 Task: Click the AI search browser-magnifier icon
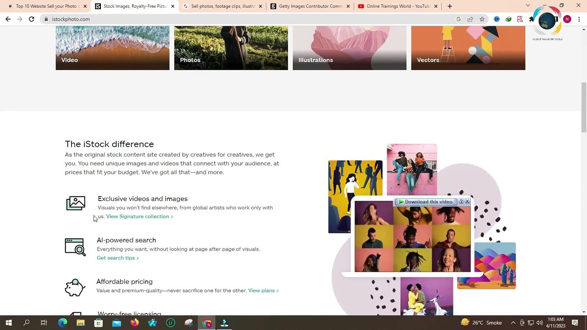pyautogui.click(x=75, y=247)
